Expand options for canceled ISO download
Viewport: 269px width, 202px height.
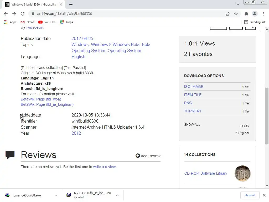tap(117, 195)
